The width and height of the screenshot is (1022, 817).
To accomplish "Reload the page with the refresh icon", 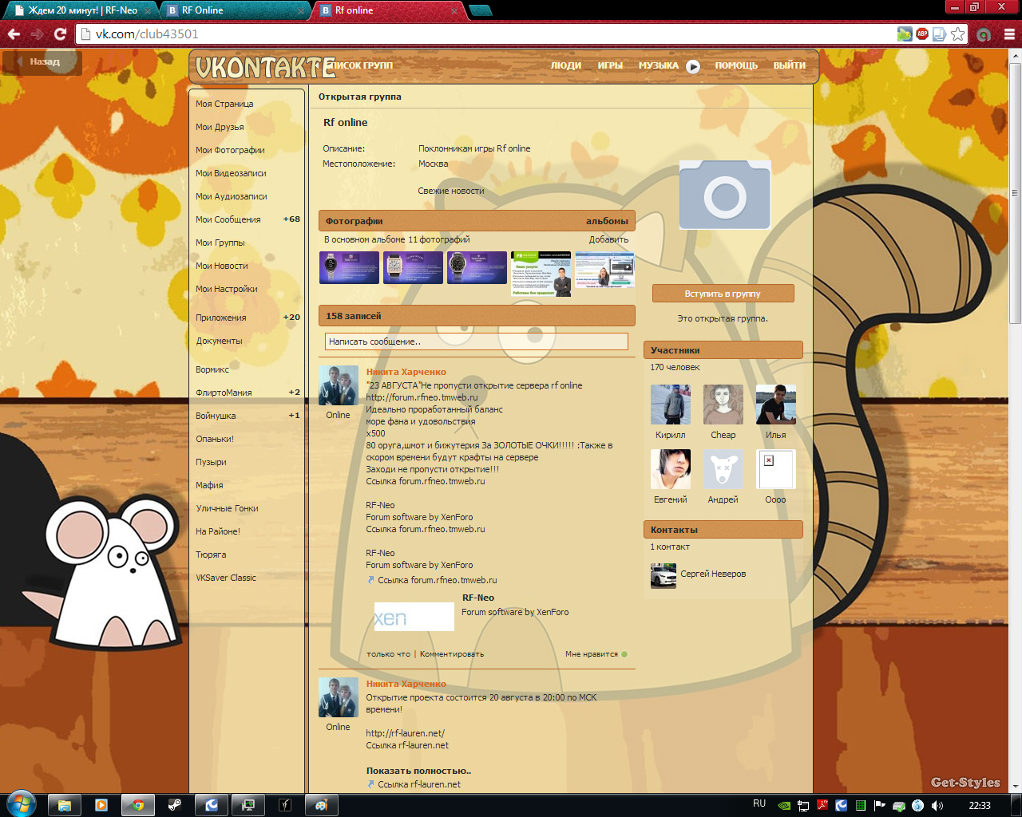I will (60, 34).
